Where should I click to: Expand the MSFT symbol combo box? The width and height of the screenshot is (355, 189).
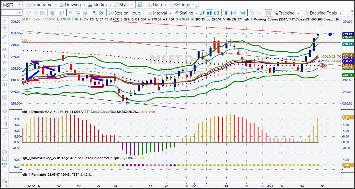tap(19, 5)
